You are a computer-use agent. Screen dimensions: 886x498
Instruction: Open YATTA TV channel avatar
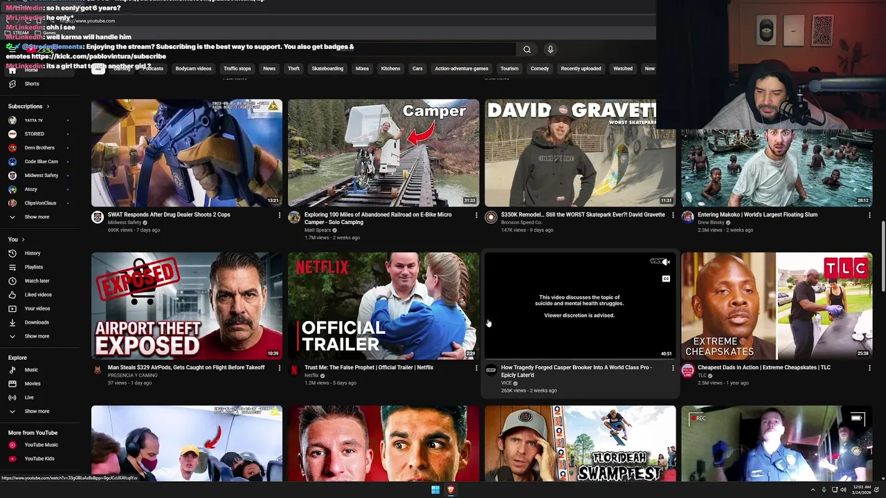pos(12,120)
